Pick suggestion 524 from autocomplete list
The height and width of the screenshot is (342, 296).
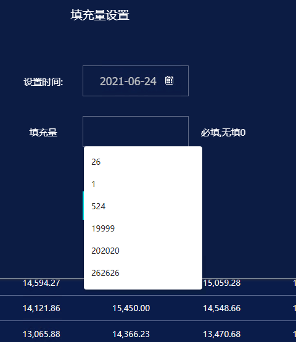143,207
